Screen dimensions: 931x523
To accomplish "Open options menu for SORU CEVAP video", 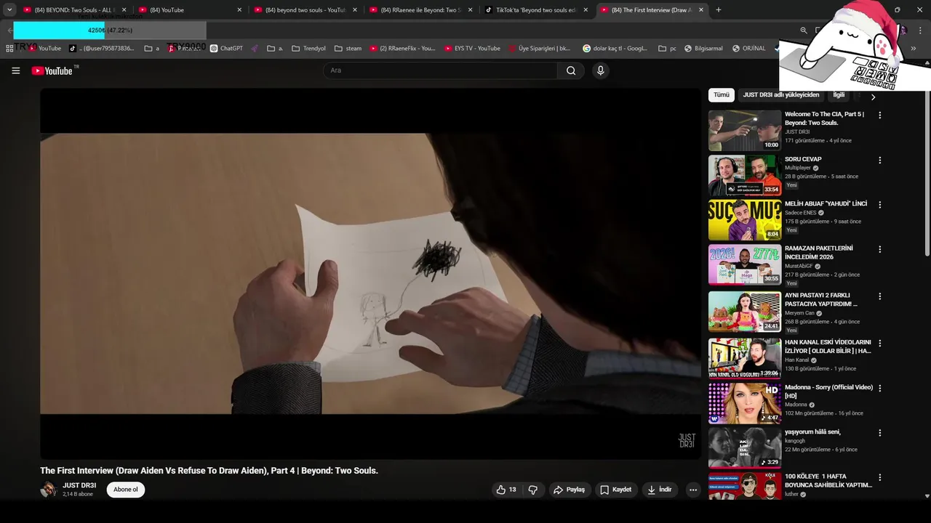I will (879, 160).
